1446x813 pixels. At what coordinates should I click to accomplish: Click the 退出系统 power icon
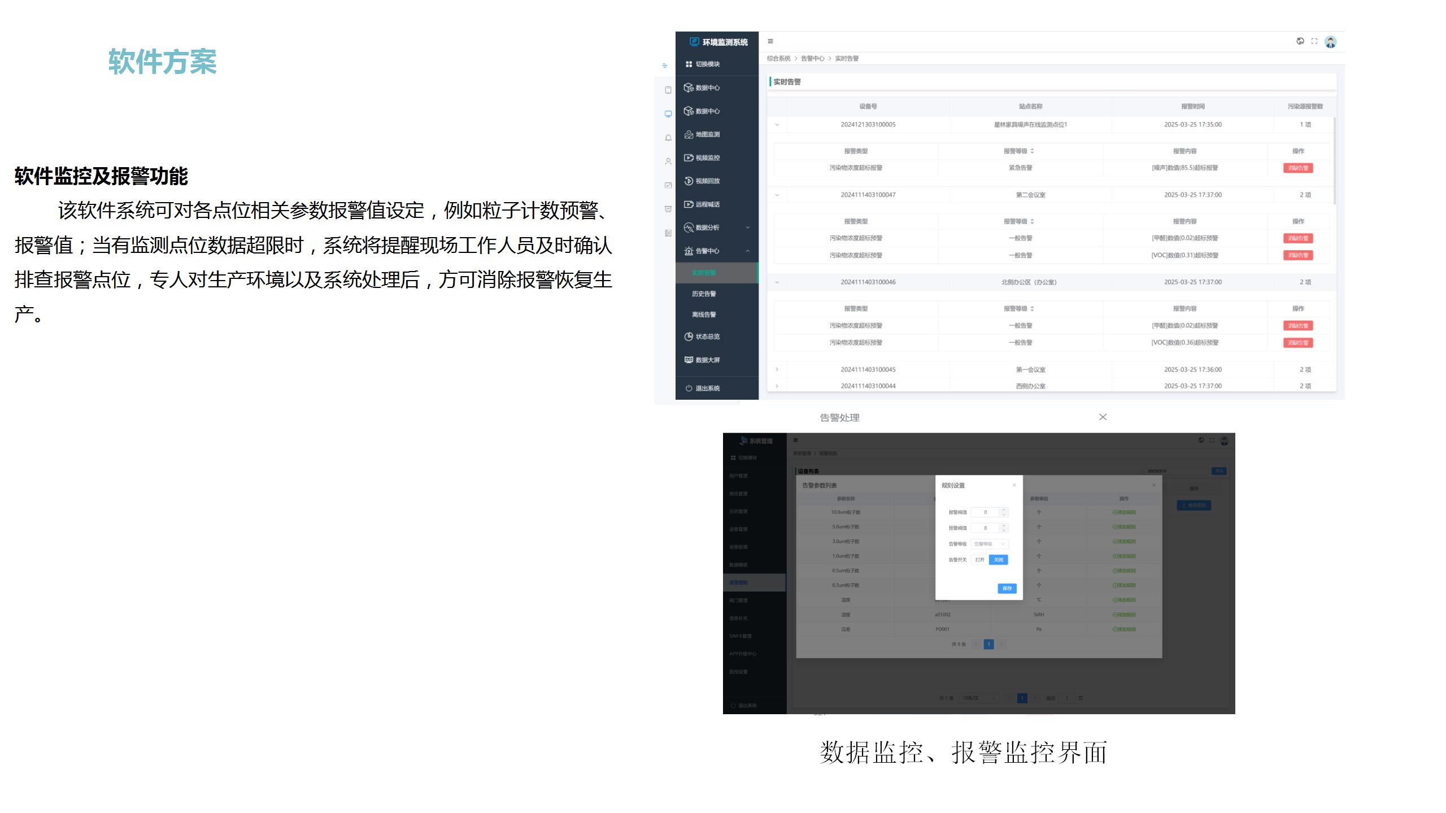pos(689,388)
